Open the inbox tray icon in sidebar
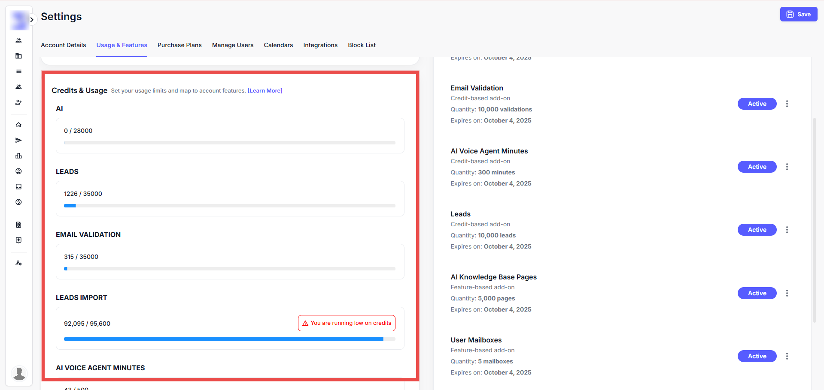 coord(18,186)
